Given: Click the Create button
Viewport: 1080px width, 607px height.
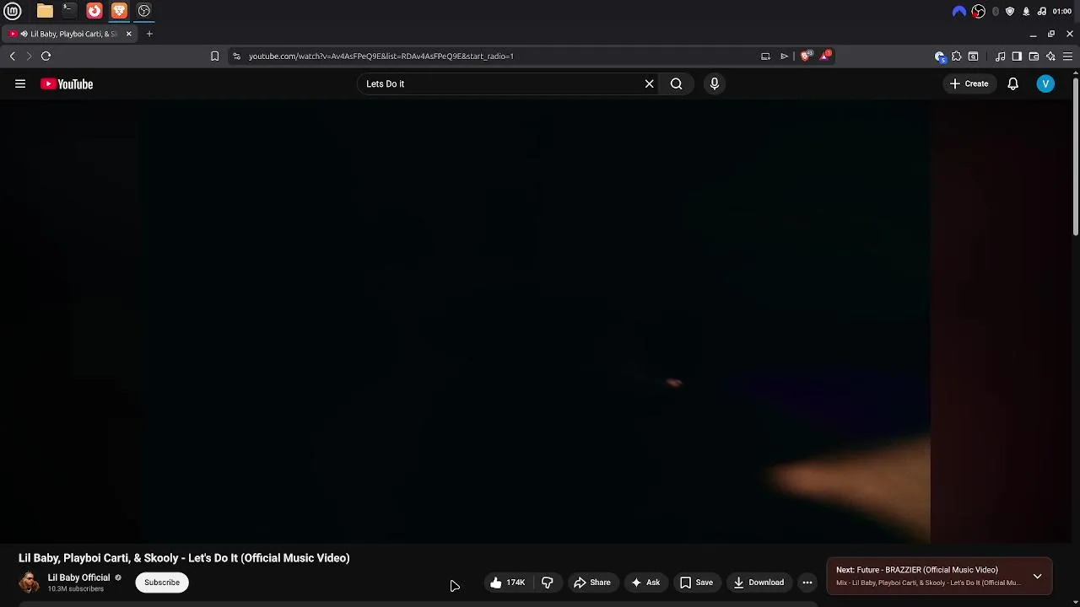Looking at the screenshot, I should point(969,83).
